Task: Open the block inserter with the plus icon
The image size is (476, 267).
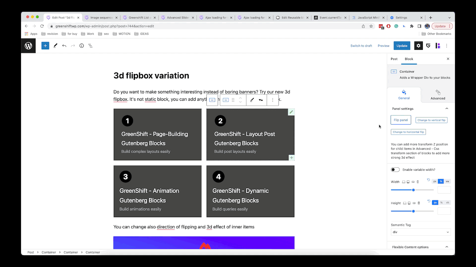Action: (x=45, y=45)
